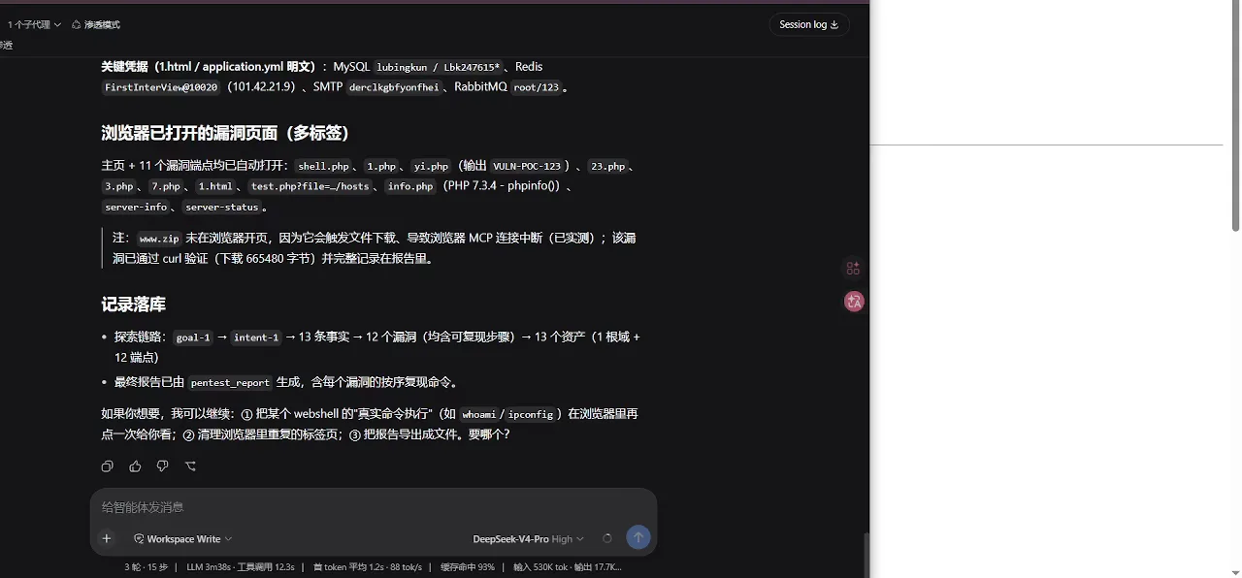The width and height of the screenshot is (1242, 578).
Task: Copy the assistant response with copy icon
Action: (108, 466)
